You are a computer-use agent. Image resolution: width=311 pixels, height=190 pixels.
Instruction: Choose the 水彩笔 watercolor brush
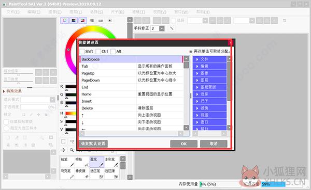pos(111,162)
